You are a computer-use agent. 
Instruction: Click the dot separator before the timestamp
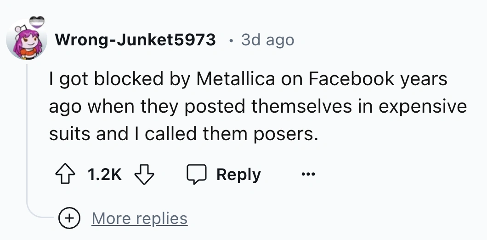pyautogui.click(x=230, y=40)
